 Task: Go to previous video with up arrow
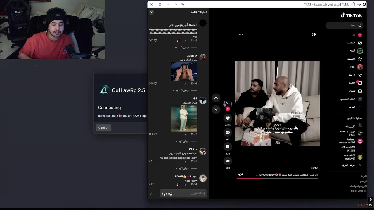click(216, 98)
